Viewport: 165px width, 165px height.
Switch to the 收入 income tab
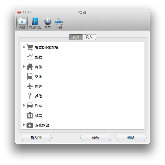(x=89, y=37)
